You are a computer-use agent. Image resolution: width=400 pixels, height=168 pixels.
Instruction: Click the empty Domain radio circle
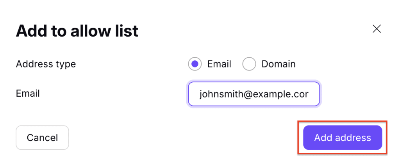pyautogui.click(x=249, y=64)
